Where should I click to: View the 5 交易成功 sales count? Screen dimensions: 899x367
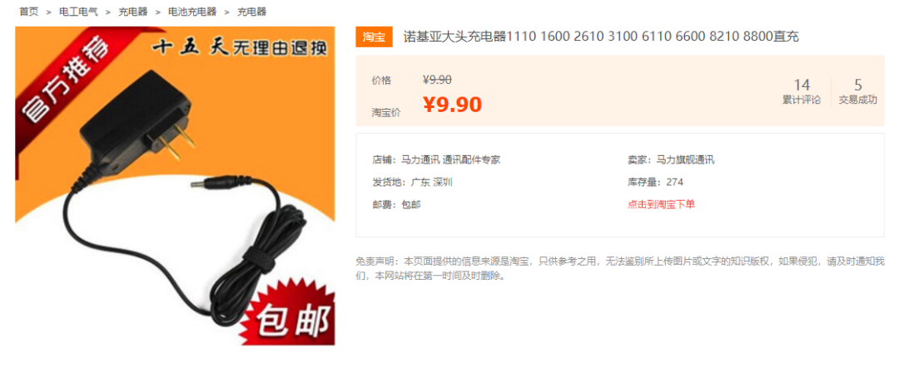point(857,91)
